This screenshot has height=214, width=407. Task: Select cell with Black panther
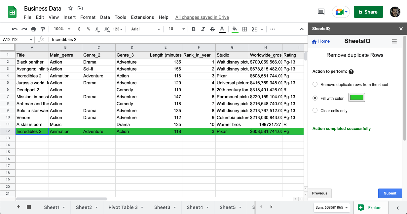(x=32, y=62)
